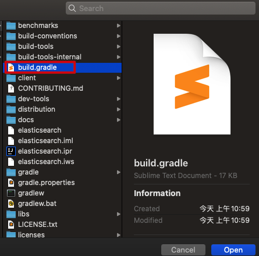Select the LICENSE.txt file name
The image size is (259, 256).
(x=38, y=225)
